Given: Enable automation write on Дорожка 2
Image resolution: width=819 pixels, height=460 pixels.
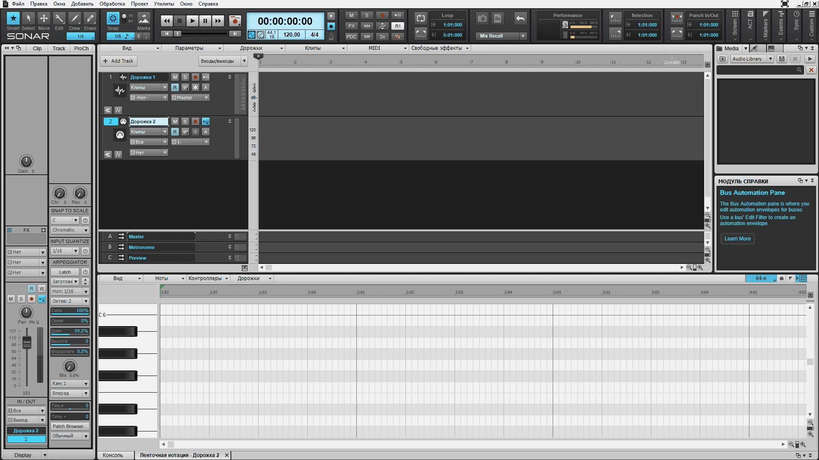Looking at the screenshot, I should pos(185,132).
